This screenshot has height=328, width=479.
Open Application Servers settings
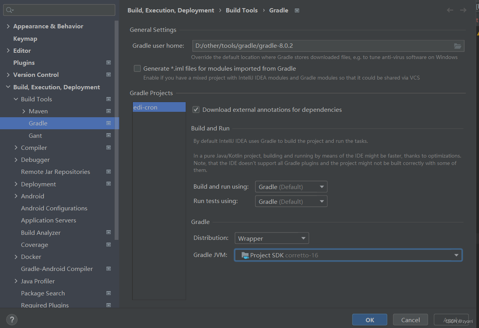(49, 220)
